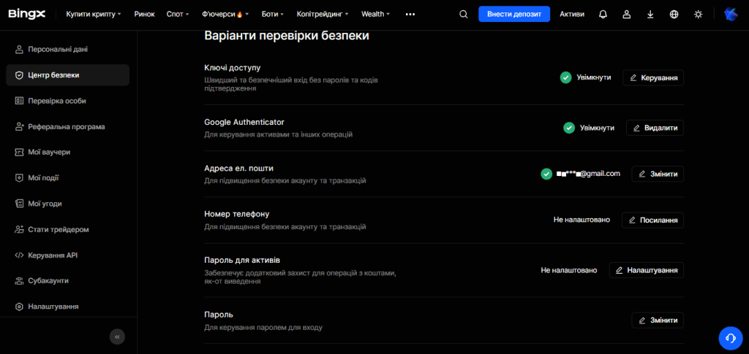This screenshot has width=749, height=354.
Task: Click the Центр безпеки shield icon
Action: [19, 75]
